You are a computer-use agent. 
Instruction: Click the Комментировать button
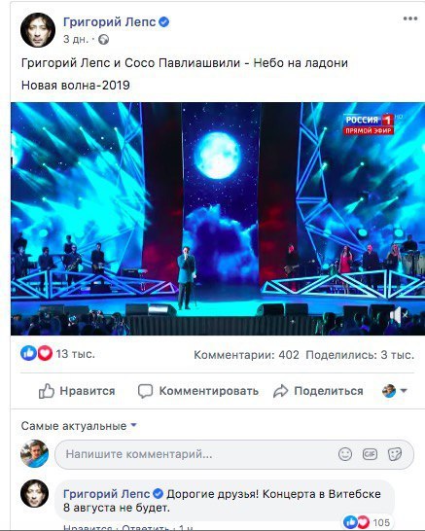198,391
